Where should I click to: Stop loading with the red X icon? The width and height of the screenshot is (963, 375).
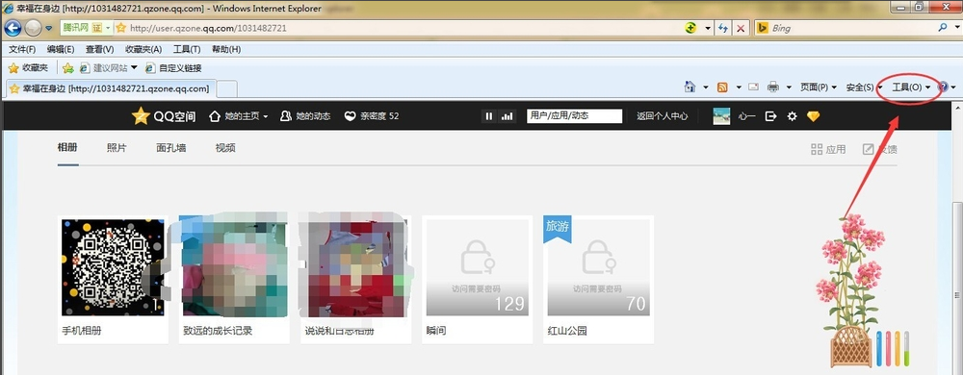pos(741,28)
